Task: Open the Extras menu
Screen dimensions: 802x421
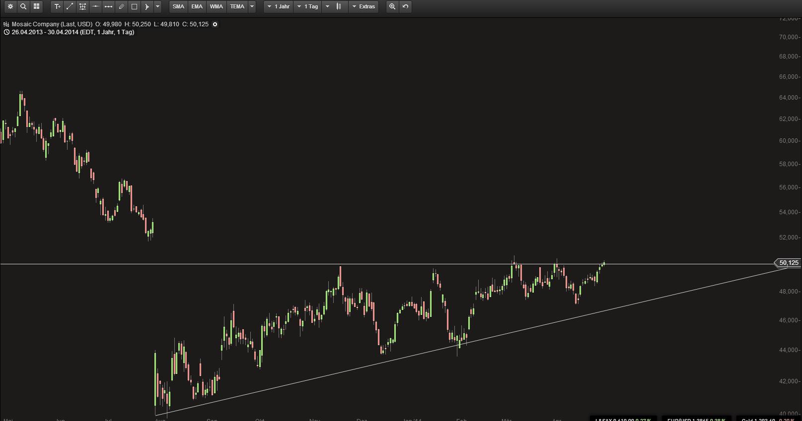Action: 364,6
